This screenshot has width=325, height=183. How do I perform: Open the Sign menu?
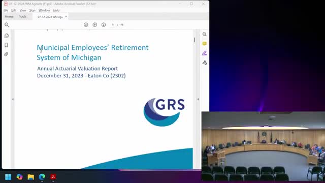click(x=32, y=10)
